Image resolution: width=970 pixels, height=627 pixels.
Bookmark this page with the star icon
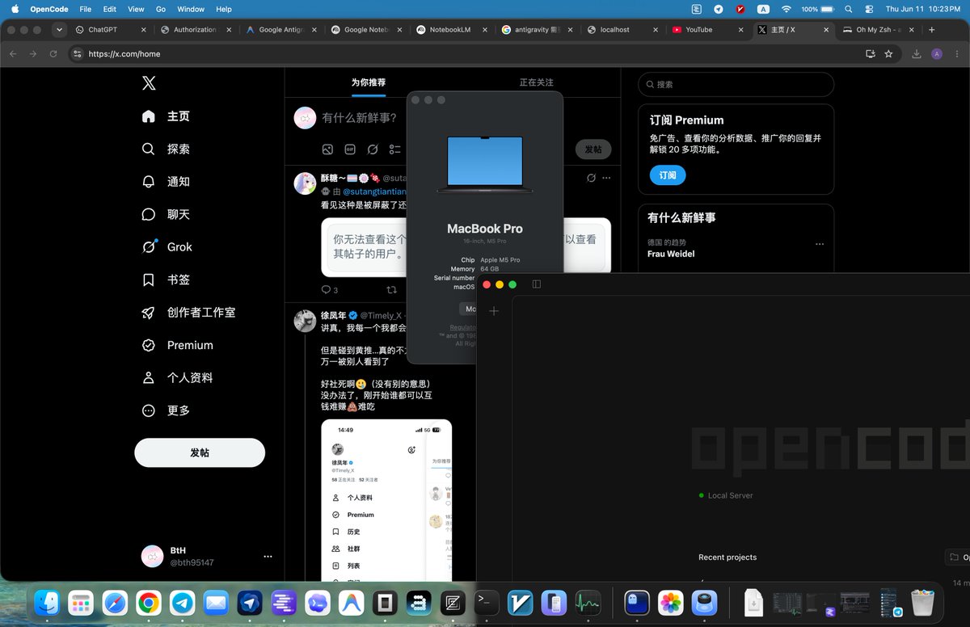(x=888, y=54)
